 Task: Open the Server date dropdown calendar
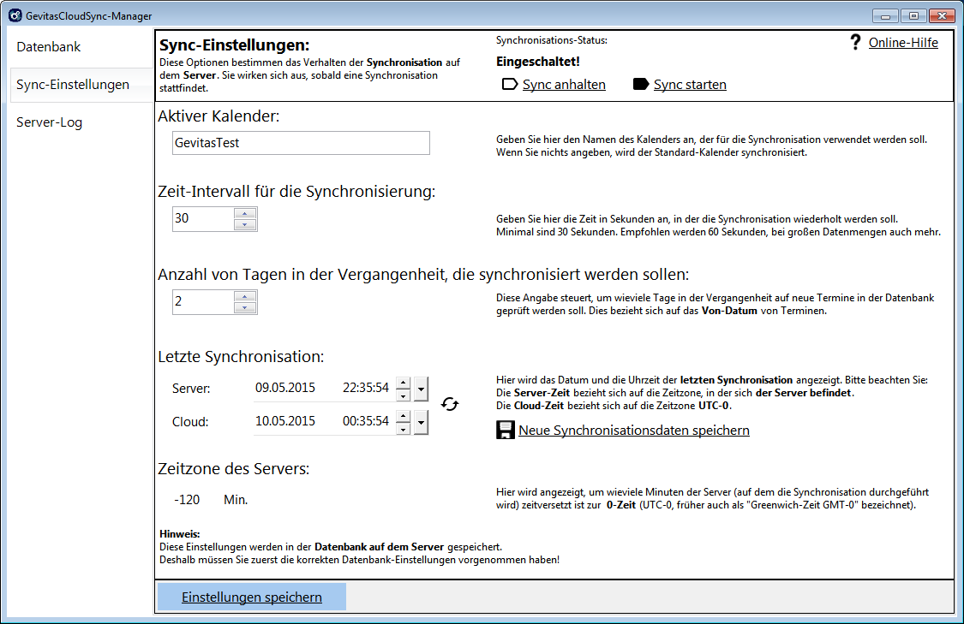pyautogui.click(x=421, y=389)
